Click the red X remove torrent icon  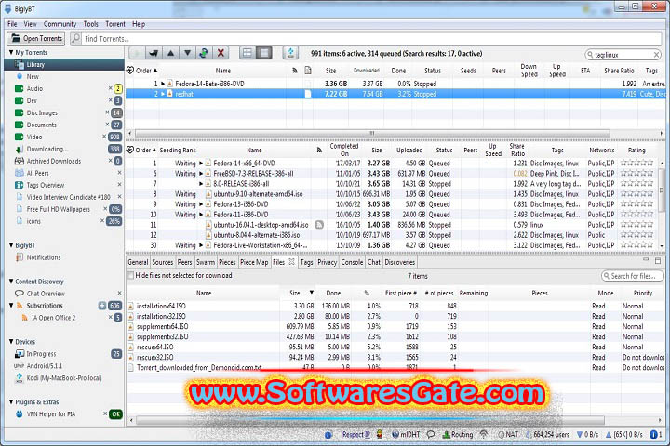click(221, 53)
